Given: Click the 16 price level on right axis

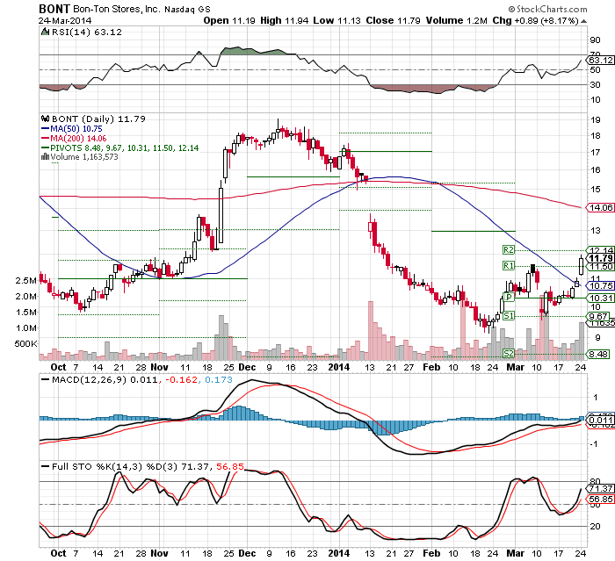Looking at the screenshot, I should point(595,169).
